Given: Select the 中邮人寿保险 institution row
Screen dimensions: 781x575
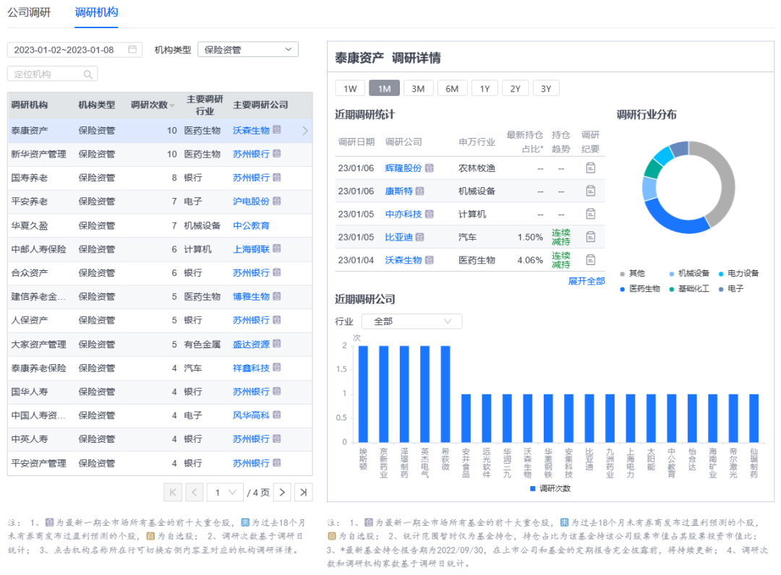Looking at the screenshot, I should tap(160, 249).
